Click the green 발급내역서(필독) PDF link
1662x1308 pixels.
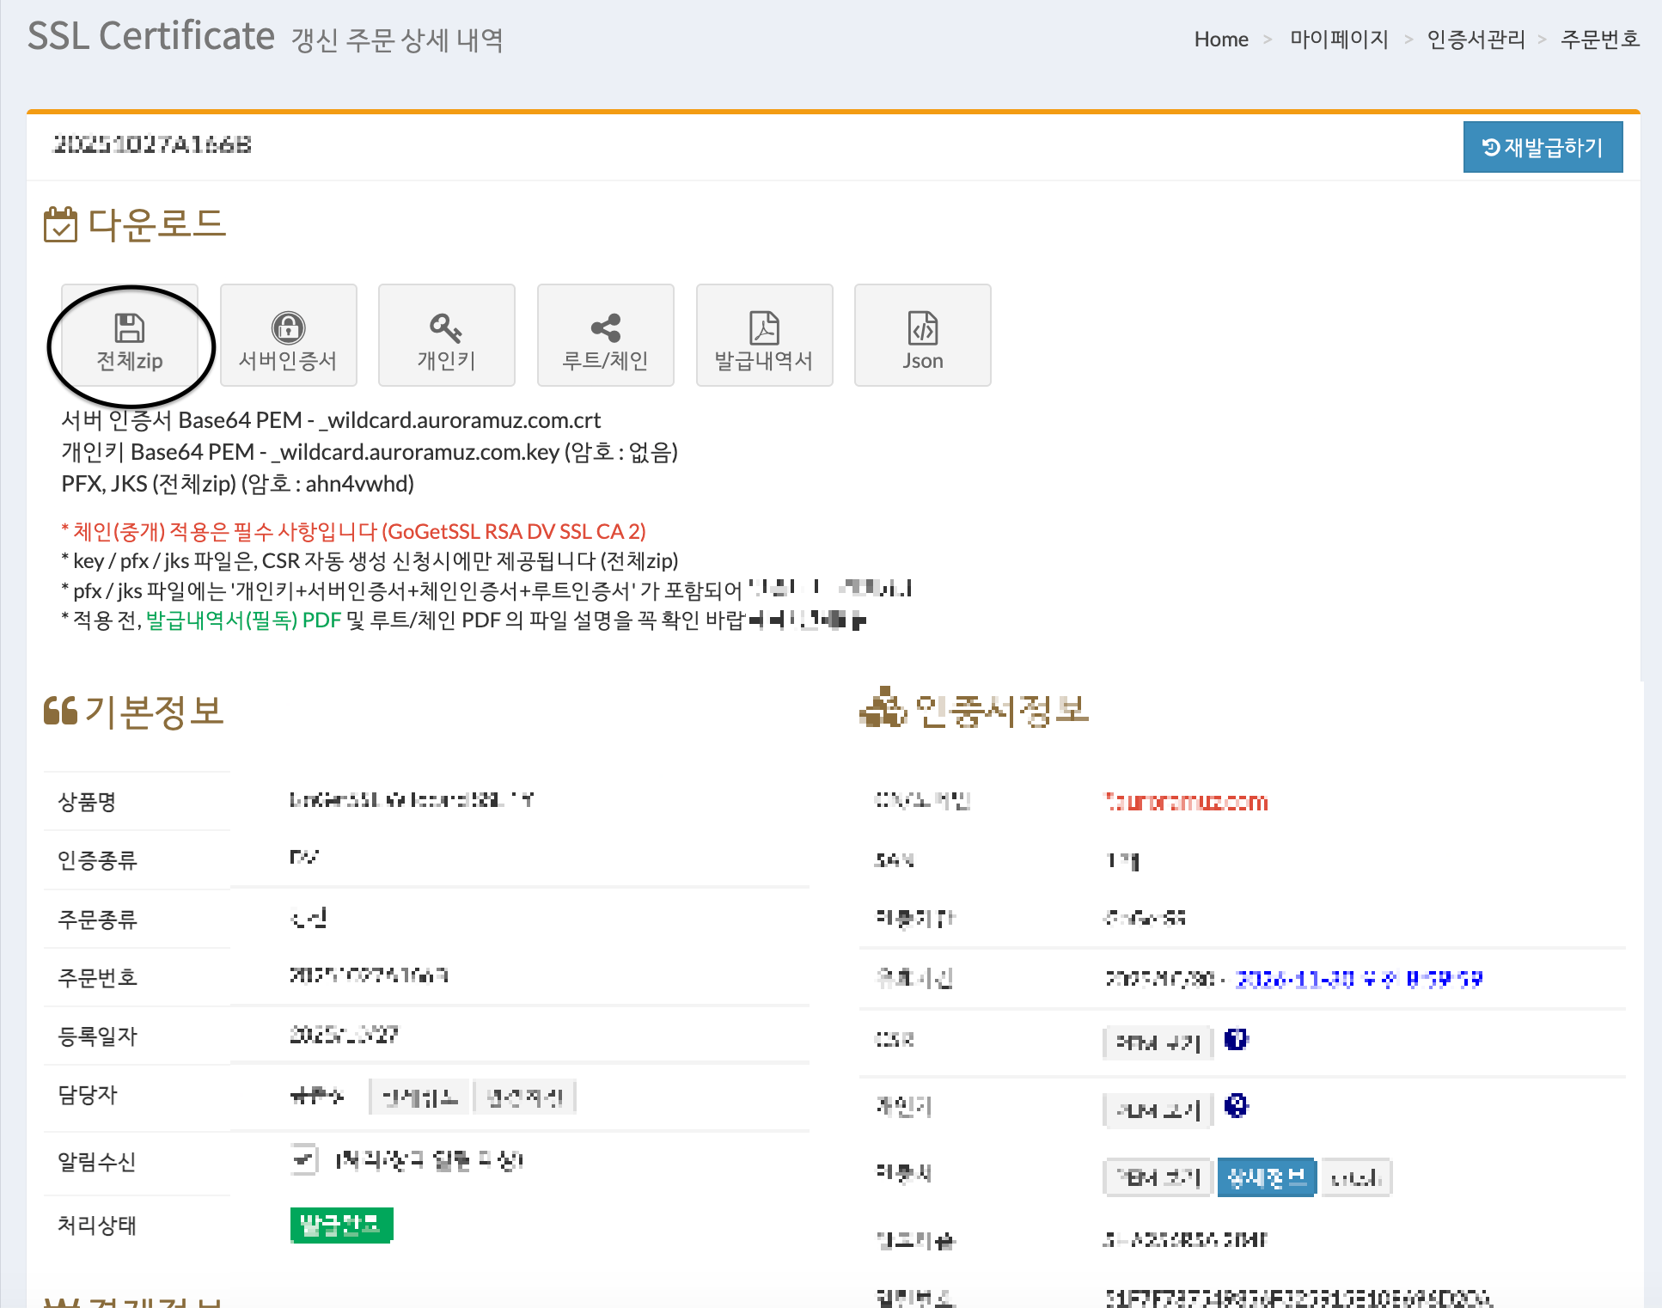tap(243, 620)
